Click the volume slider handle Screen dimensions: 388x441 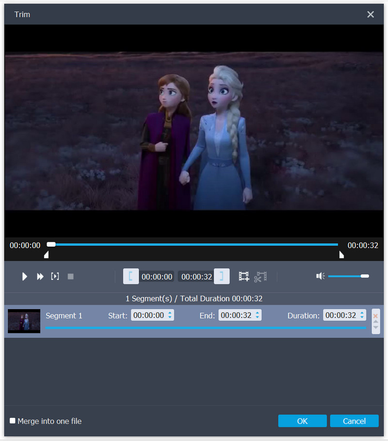pos(365,276)
